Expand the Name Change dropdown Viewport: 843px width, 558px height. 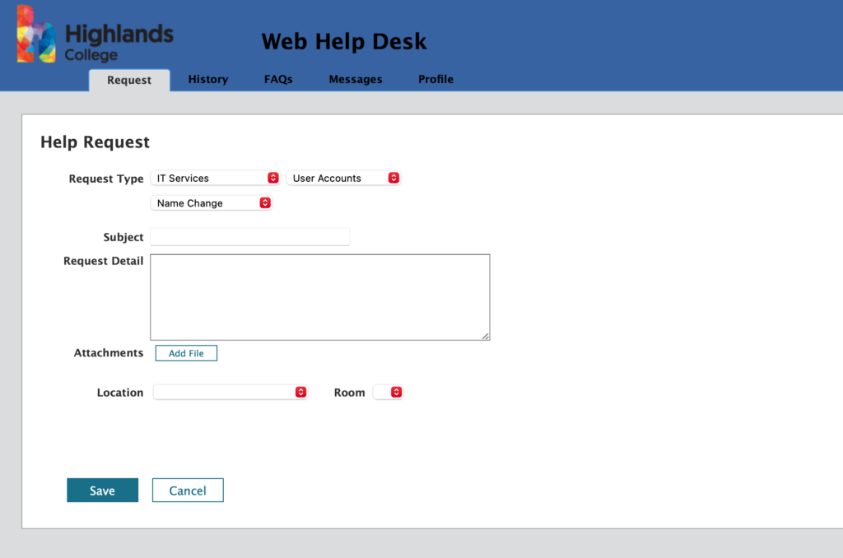pos(212,203)
